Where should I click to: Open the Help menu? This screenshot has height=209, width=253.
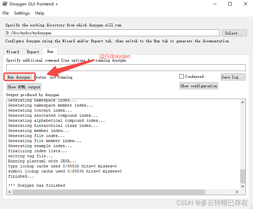(x=40, y=13)
